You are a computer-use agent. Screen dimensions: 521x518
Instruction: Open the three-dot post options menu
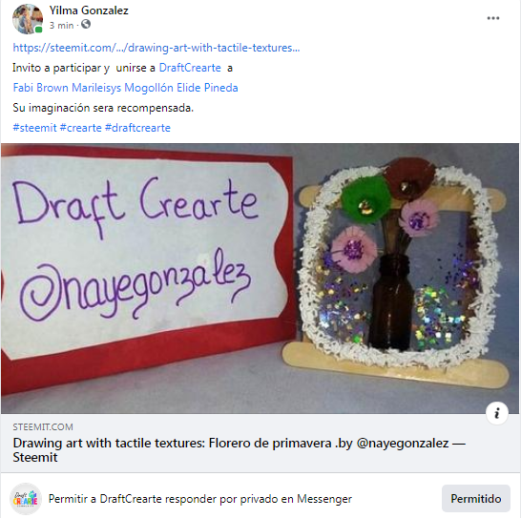point(492,18)
